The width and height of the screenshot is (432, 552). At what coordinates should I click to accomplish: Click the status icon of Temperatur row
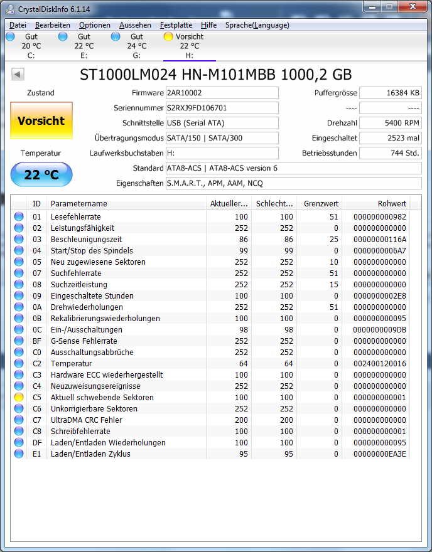[19, 363]
